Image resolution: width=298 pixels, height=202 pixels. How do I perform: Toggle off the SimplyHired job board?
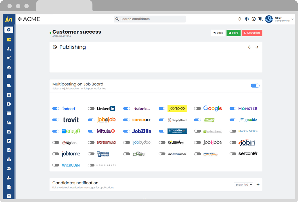(x=162, y=120)
